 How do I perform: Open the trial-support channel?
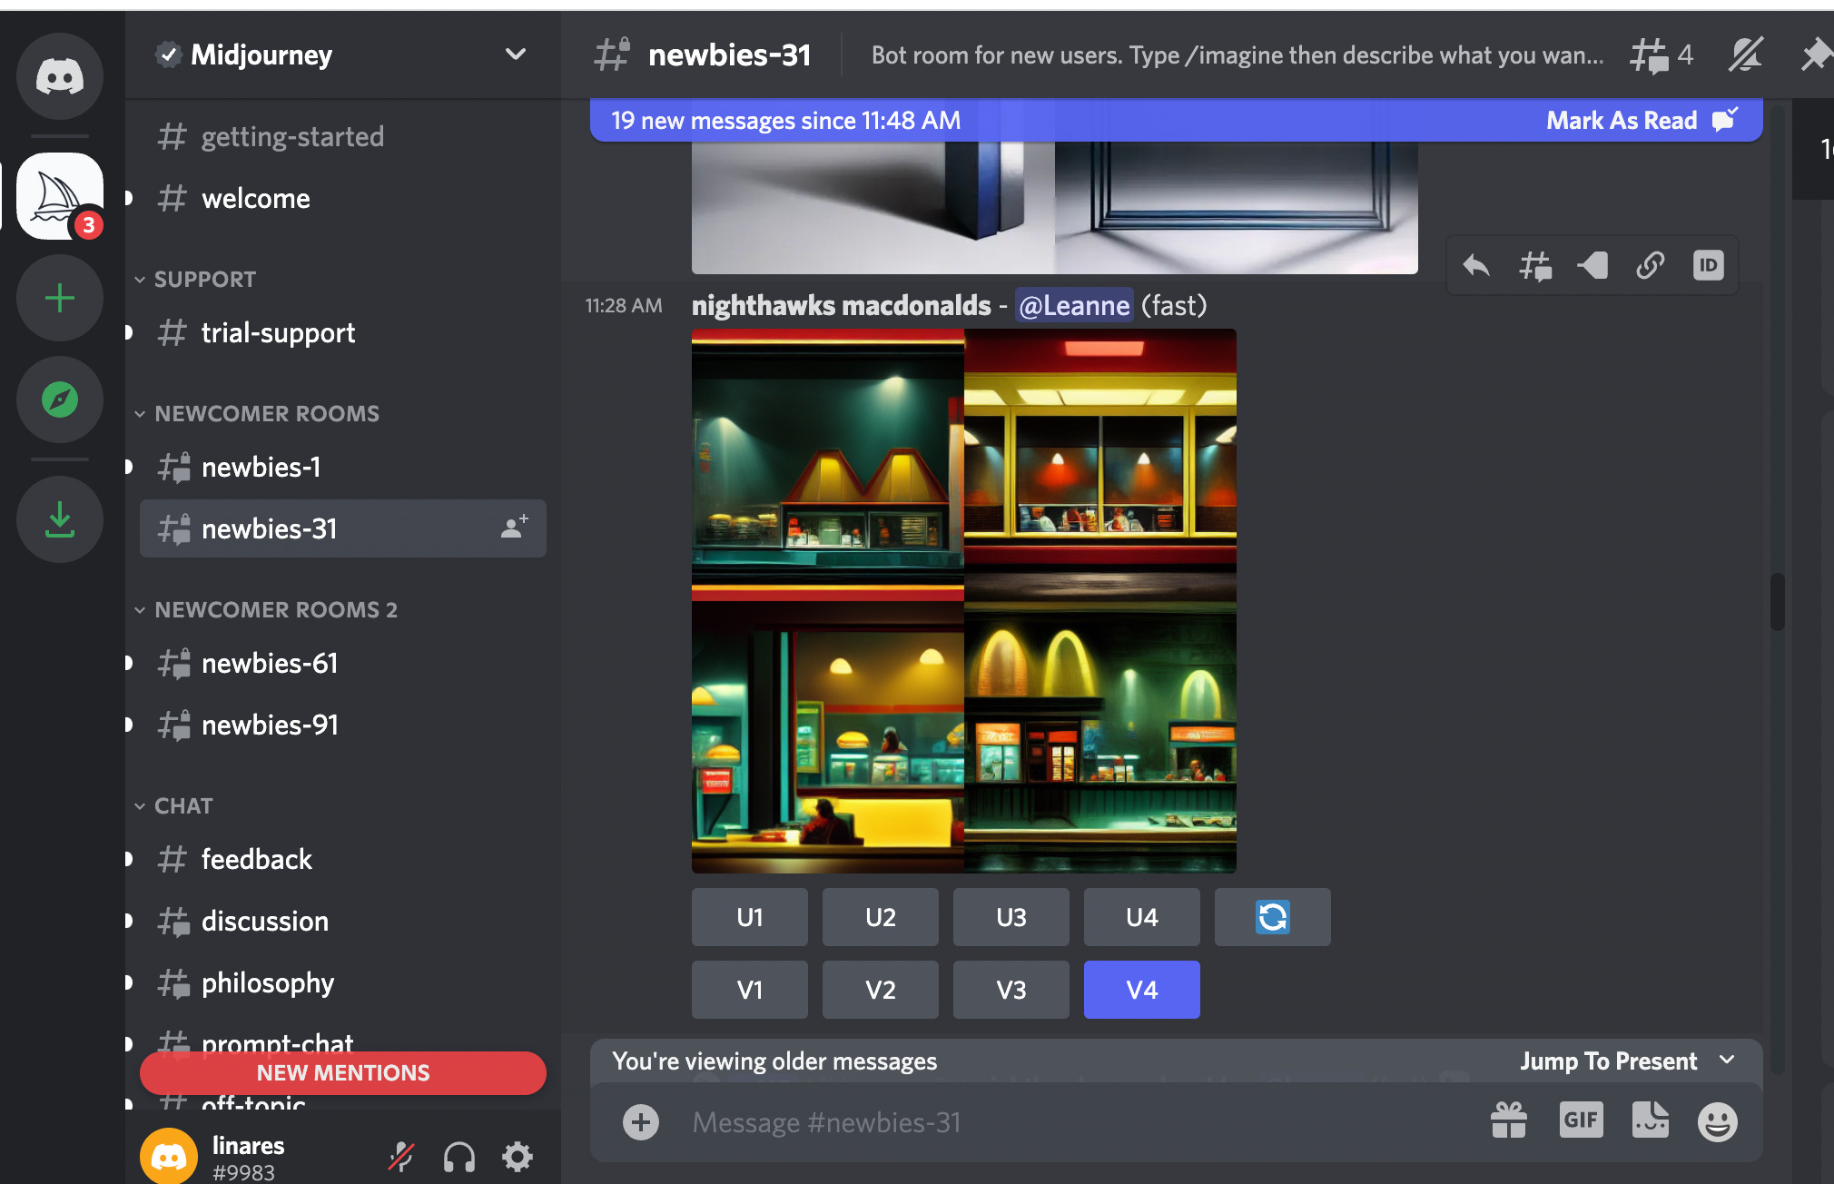[343, 332]
